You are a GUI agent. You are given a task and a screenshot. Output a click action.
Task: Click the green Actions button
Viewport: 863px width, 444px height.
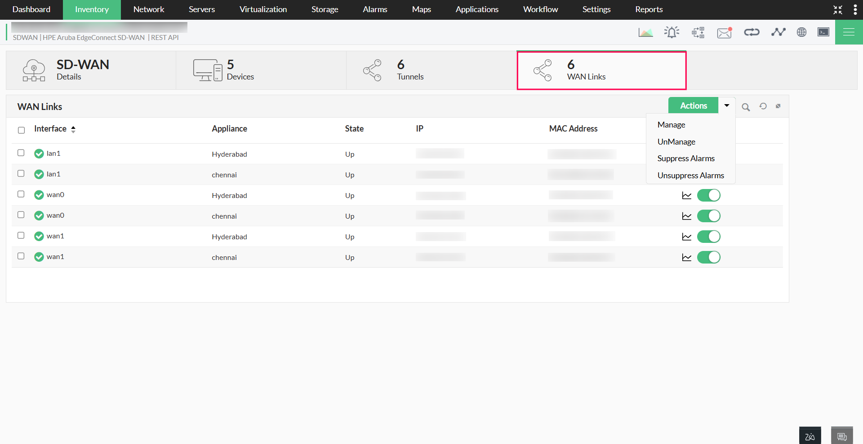(x=694, y=106)
